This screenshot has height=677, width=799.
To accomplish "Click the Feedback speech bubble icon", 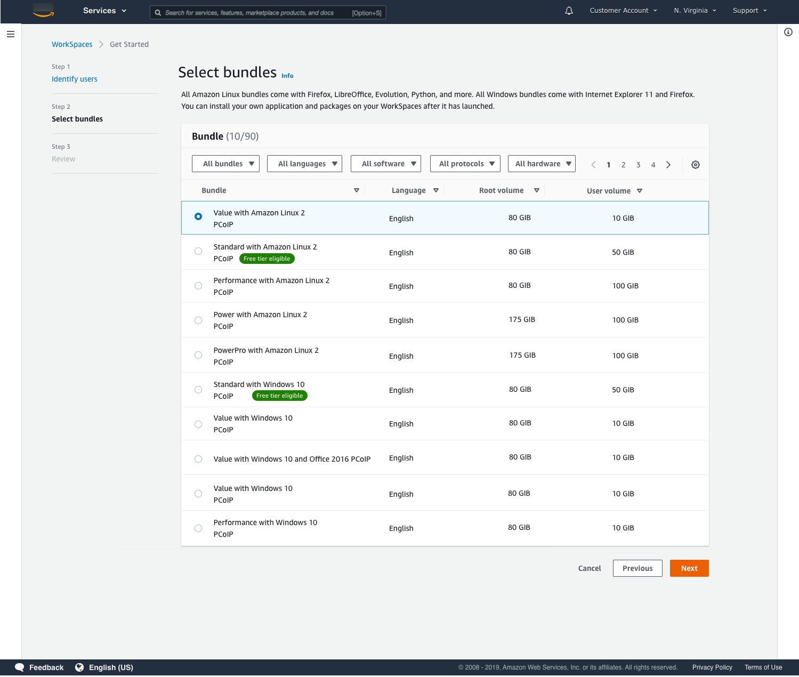I will coord(19,667).
